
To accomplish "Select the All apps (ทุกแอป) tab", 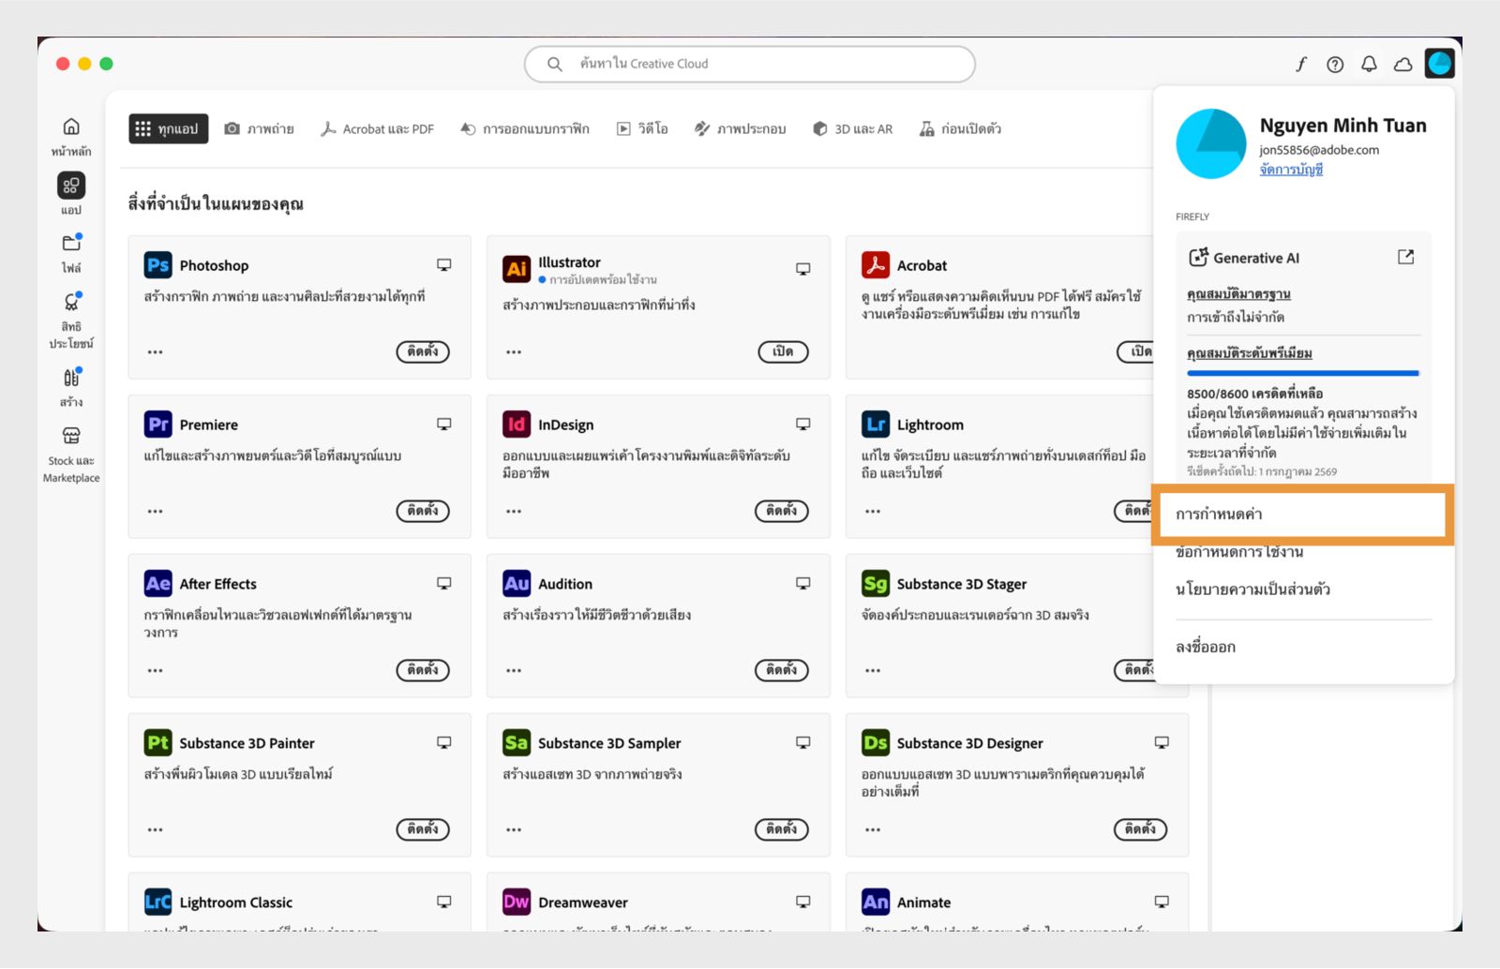I will click(168, 129).
